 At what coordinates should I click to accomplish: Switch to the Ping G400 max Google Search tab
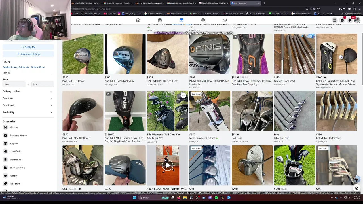pyautogui.click(x=181, y=3)
